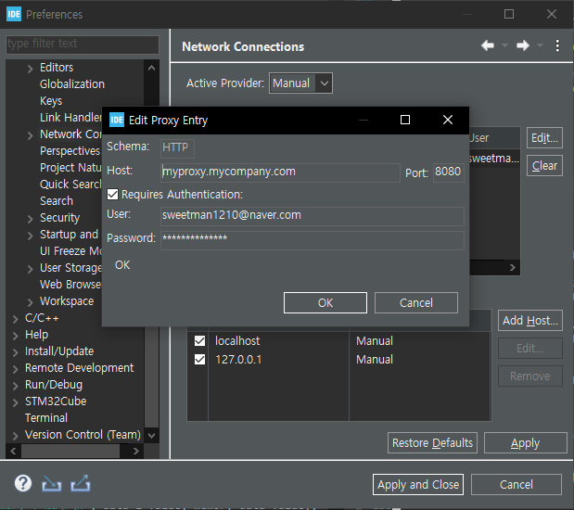The image size is (574, 510).
Task: Click the Apply button
Action: (525, 443)
